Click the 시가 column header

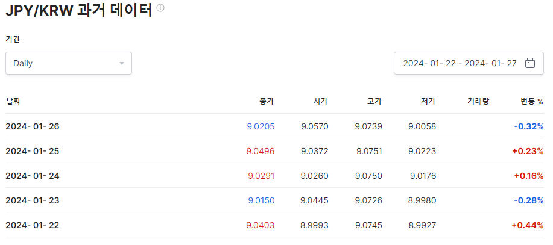321,102
